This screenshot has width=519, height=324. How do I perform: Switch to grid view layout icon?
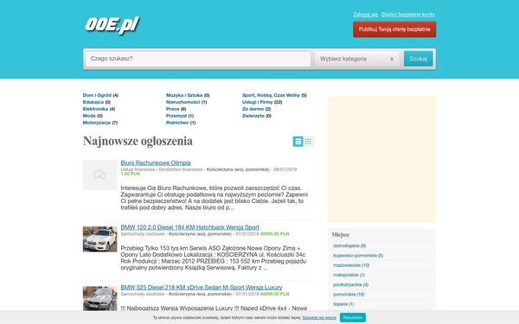tap(308, 142)
